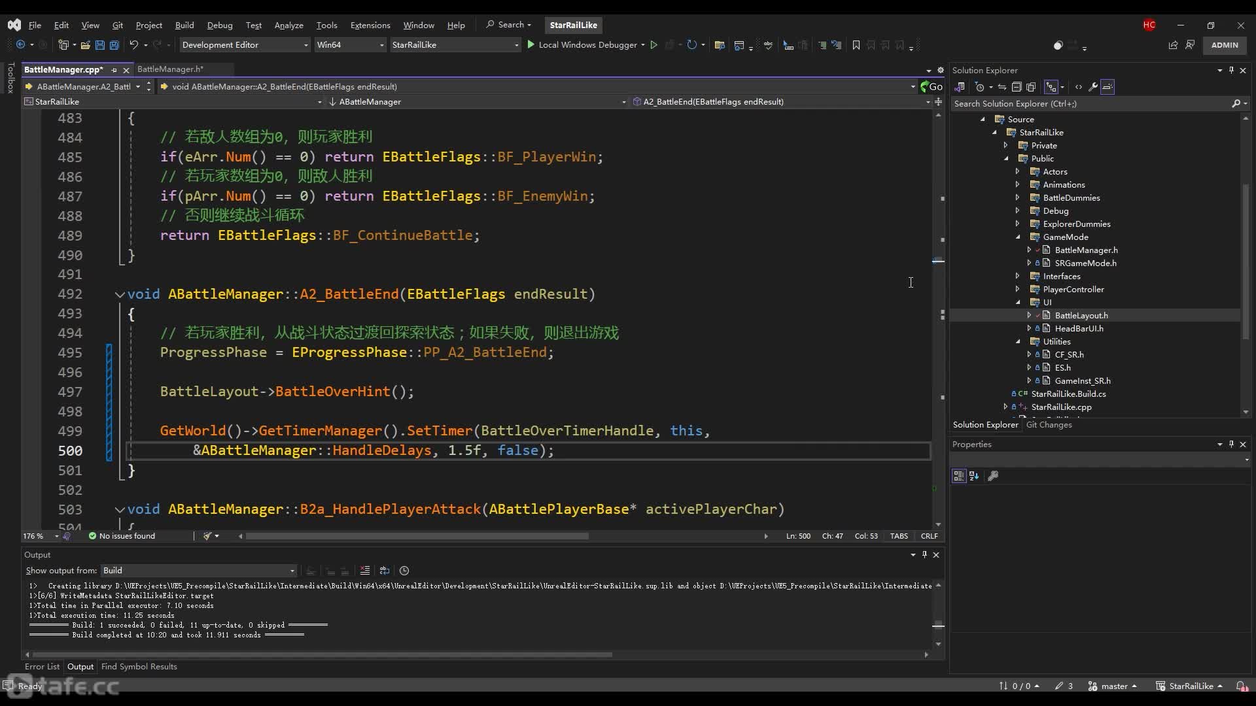Drag the vertical scrollbar in the editor
The image size is (1256, 706).
pyautogui.click(x=939, y=260)
